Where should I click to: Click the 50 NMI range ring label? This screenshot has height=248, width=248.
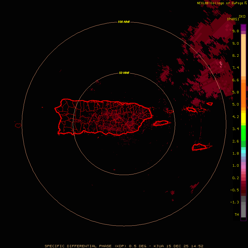[x=124, y=73]
